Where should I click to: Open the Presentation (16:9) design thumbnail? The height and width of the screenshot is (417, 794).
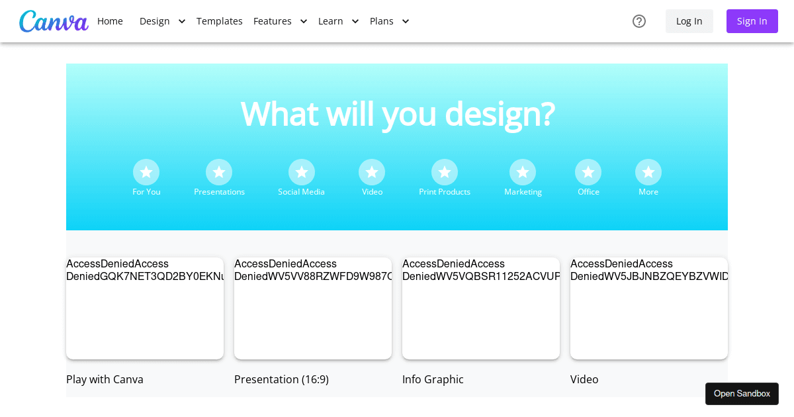312,308
